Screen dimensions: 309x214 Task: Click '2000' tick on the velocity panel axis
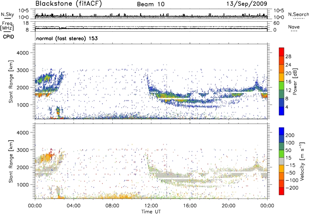click(22, 168)
